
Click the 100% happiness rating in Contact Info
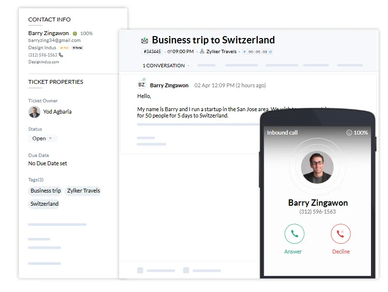pos(86,34)
